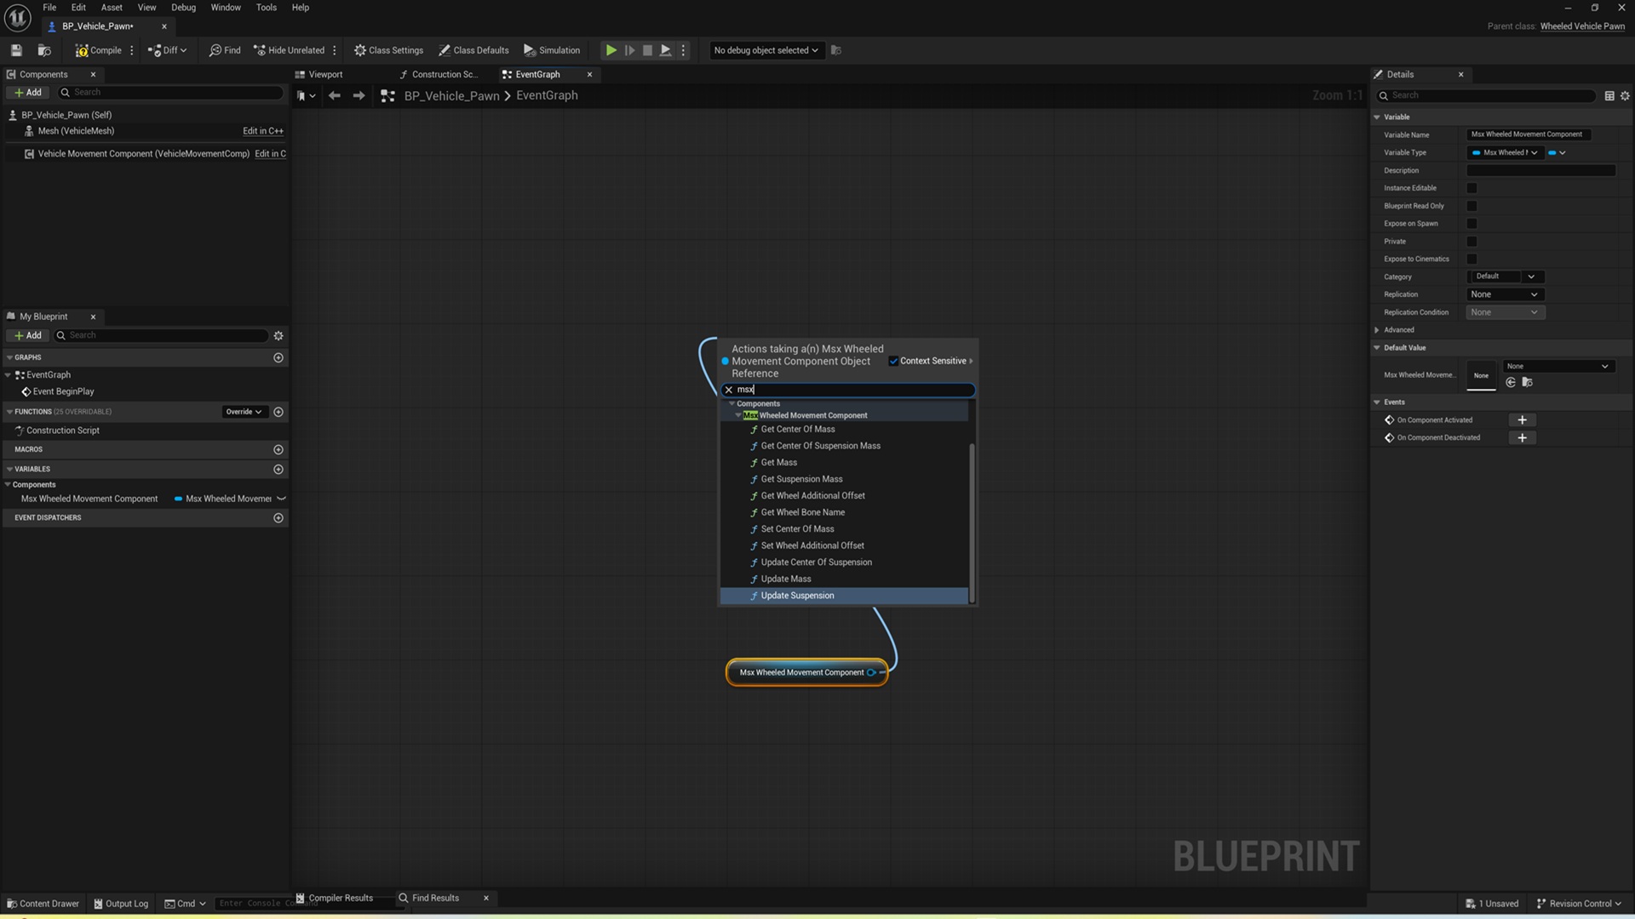
Task: Toggle Expose to Cinematics checkbox
Action: 1471,260
